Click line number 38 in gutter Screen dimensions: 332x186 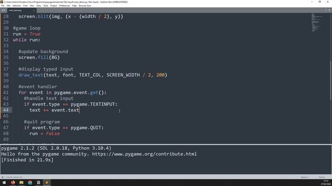(x=6, y=75)
